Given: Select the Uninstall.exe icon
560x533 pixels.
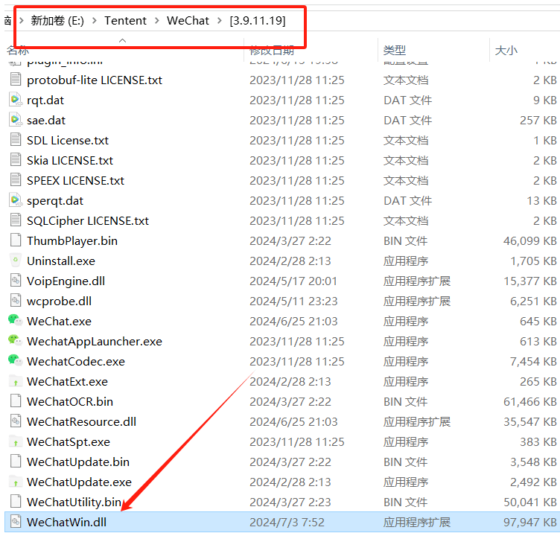Looking at the screenshot, I should click(x=15, y=261).
